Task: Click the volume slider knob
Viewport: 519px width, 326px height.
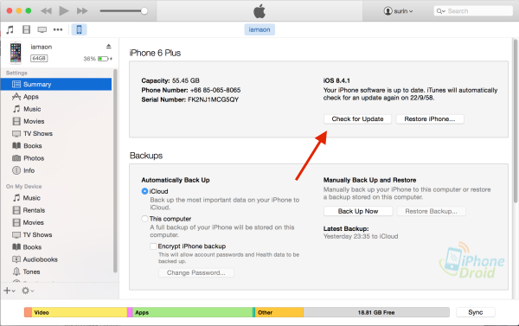Action: coord(144,11)
